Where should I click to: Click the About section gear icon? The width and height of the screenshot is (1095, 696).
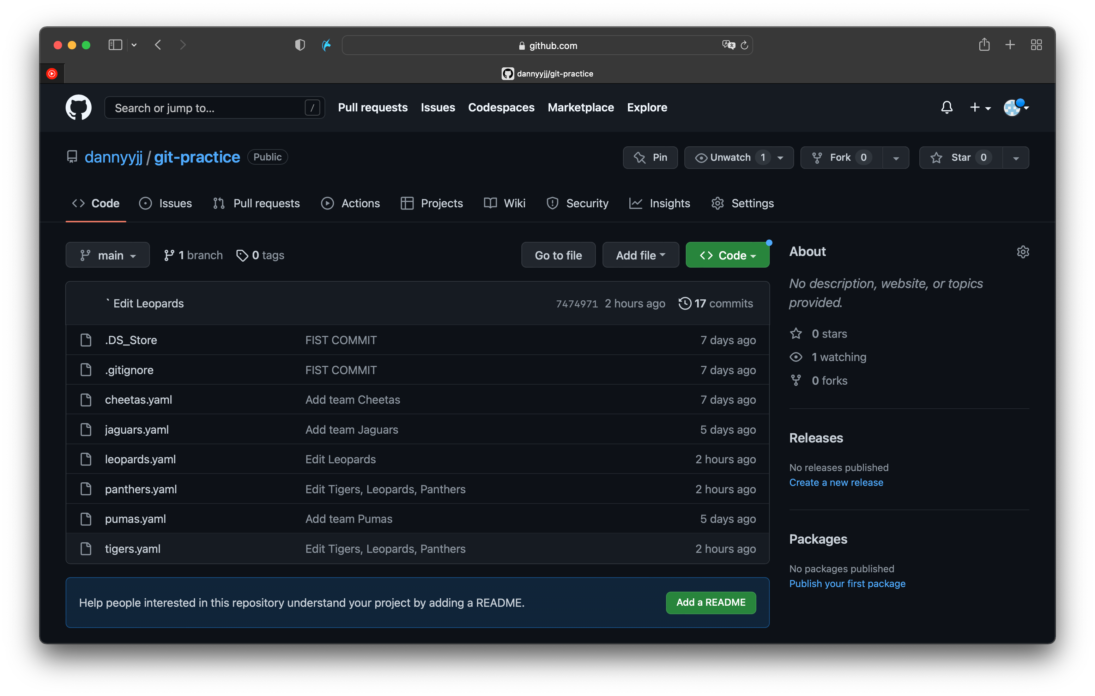1023,252
